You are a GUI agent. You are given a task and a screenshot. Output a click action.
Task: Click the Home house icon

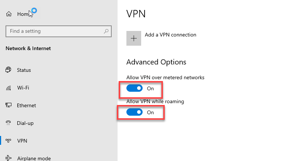[x=9, y=14]
